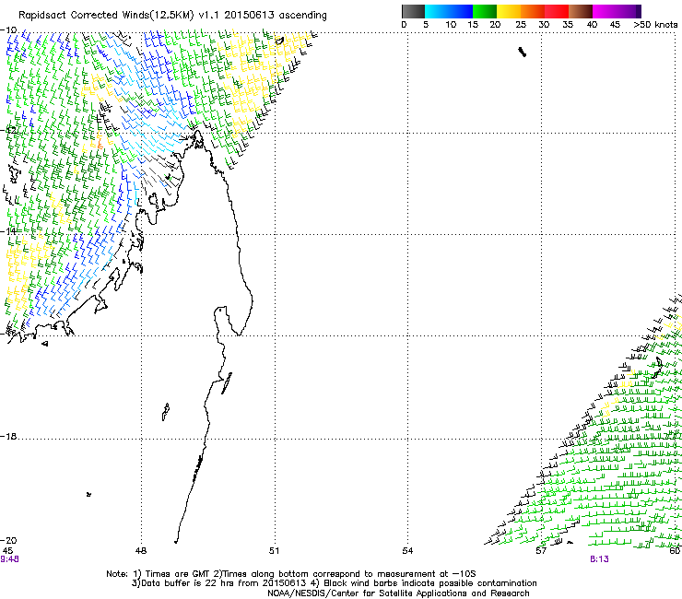This screenshot has height=599, width=682.
Task: Click the '3)Data buffer is 22 hrs' note line
Action: point(334,583)
